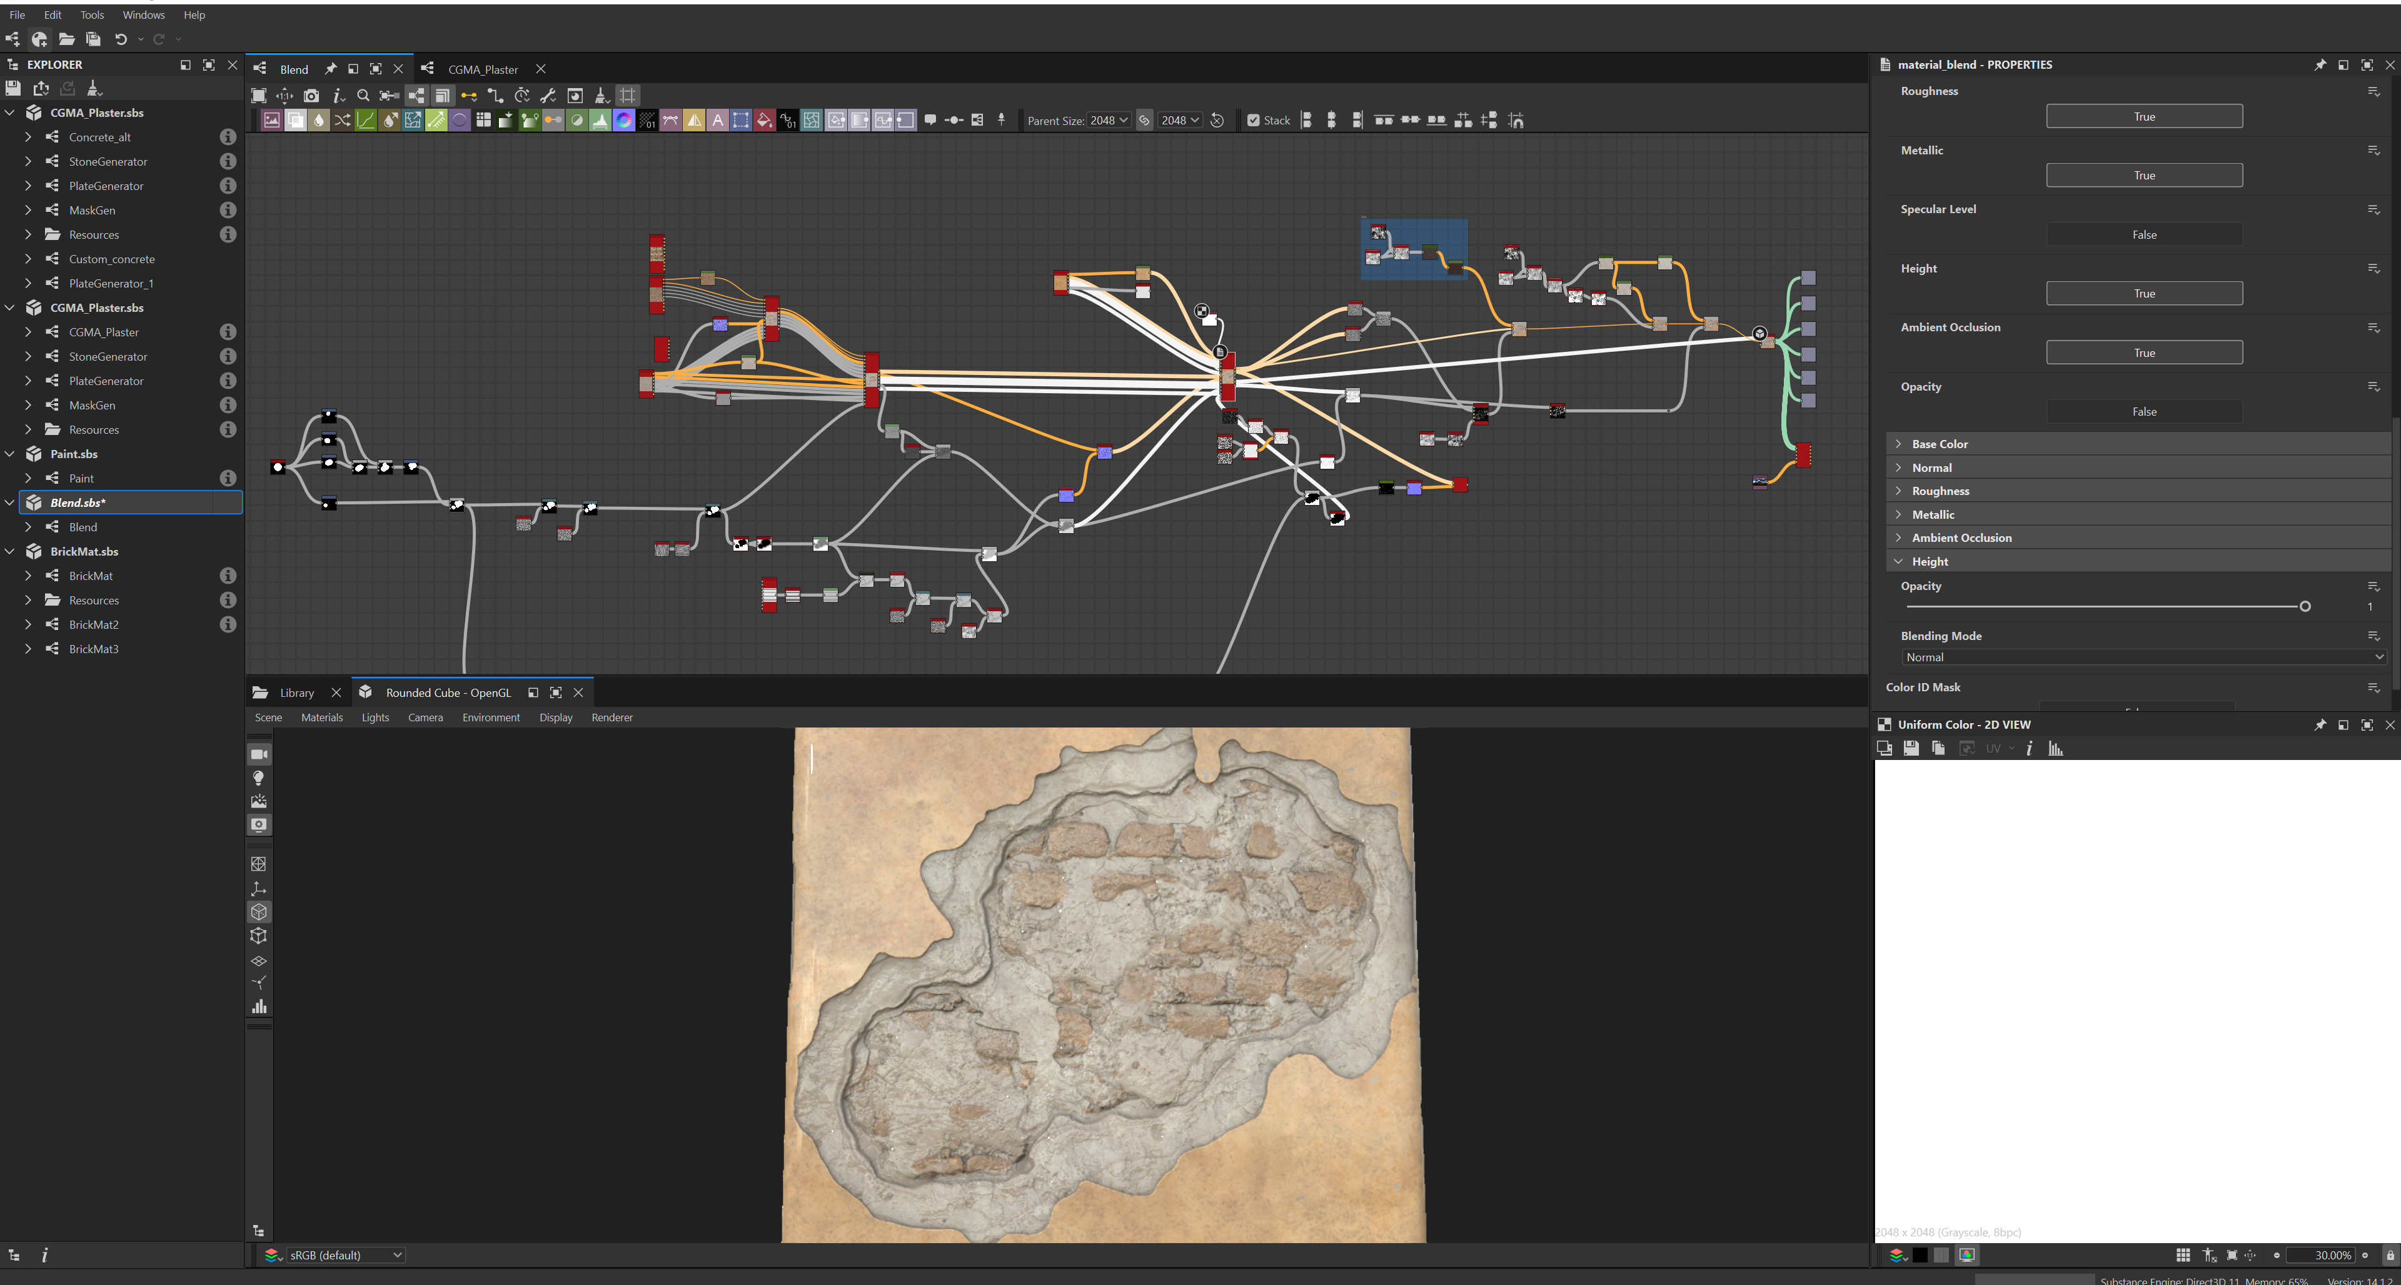Toggle Specular Level False button

click(2144, 235)
